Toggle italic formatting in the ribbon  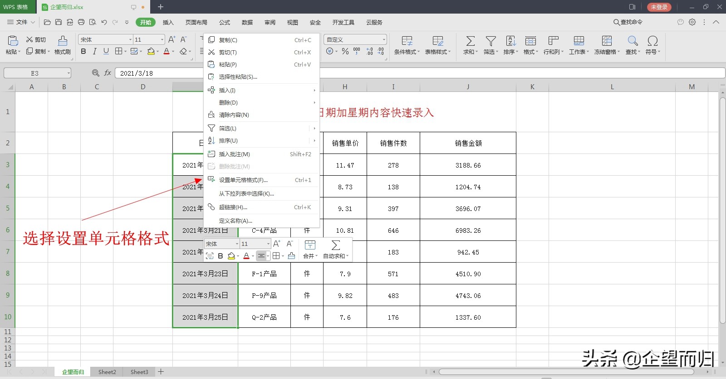click(x=94, y=52)
